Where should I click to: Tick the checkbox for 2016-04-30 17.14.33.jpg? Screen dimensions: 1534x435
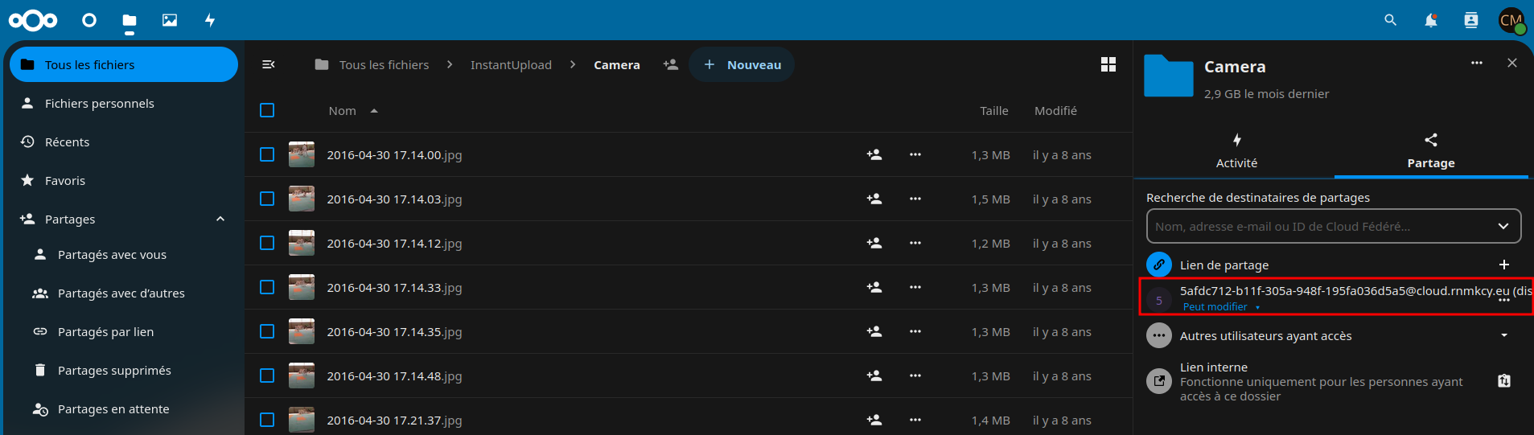coord(267,287)
